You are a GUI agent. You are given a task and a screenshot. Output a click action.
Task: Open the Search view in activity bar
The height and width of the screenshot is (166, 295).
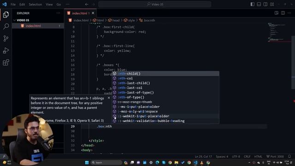coord(6,26)
